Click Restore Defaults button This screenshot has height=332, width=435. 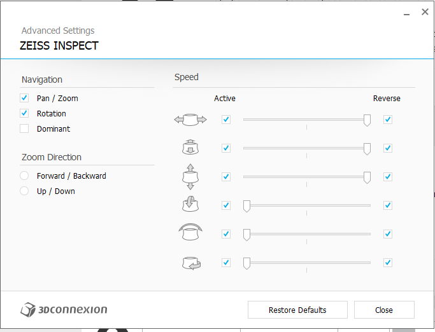pos(297,310)
